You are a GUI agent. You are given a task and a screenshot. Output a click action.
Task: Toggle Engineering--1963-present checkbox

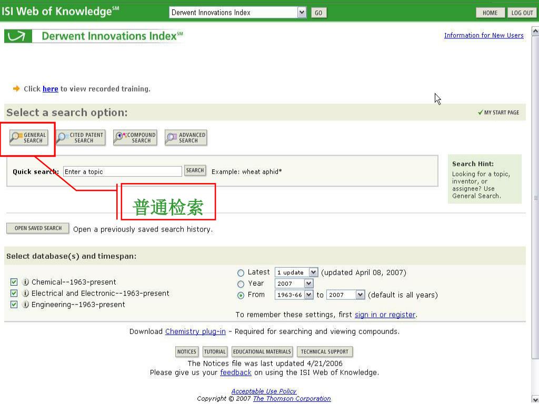[14, 305]
